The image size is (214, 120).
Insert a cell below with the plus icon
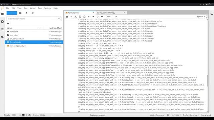click(71, 17)
